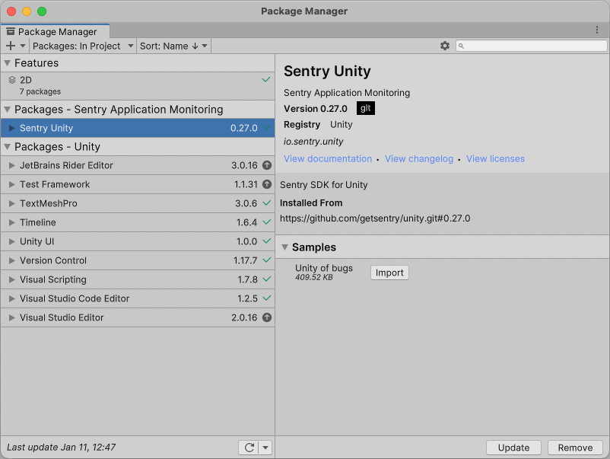
Task: Click update-available icon for JetBrains Rider Editor
Action: tap(267, 165)
